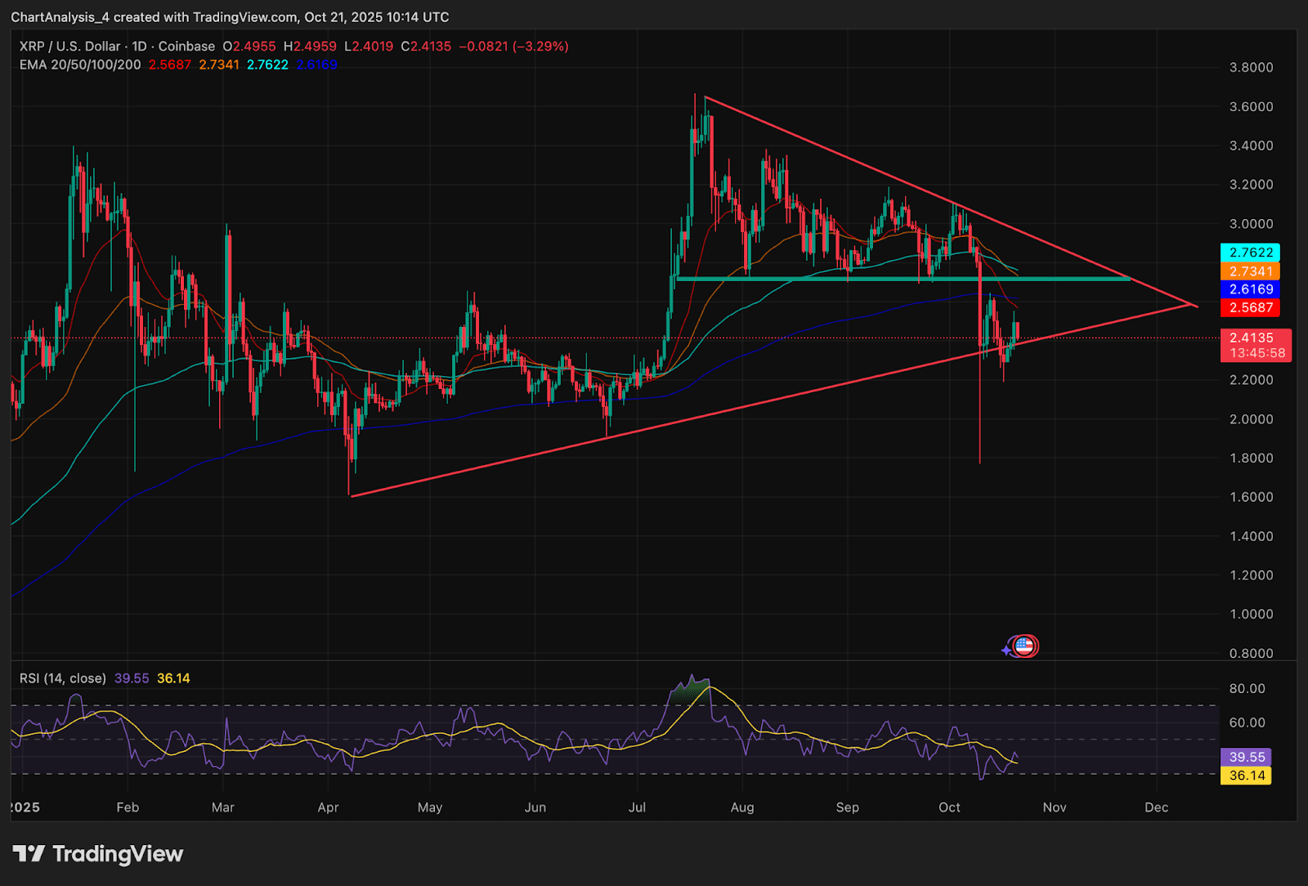
Task: Click the current price 2.4135 countdown label
Action: (1256, 346)
